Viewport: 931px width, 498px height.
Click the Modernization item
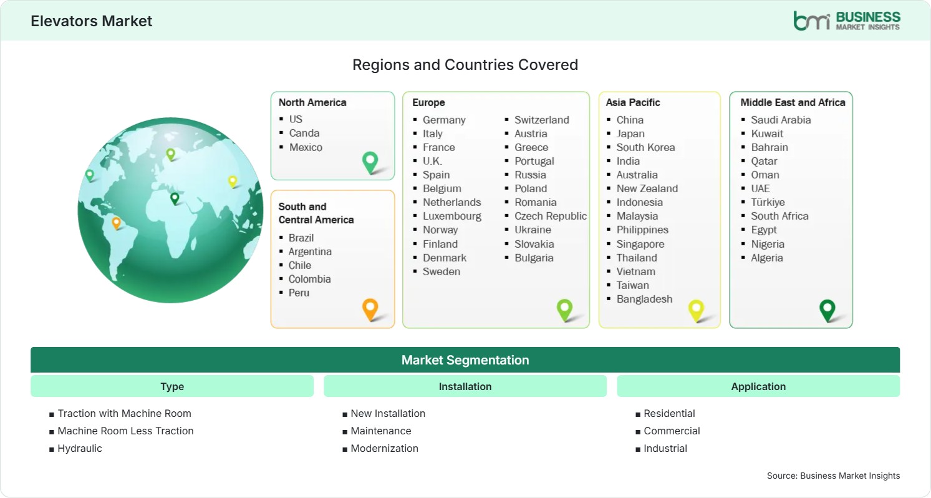384,448
